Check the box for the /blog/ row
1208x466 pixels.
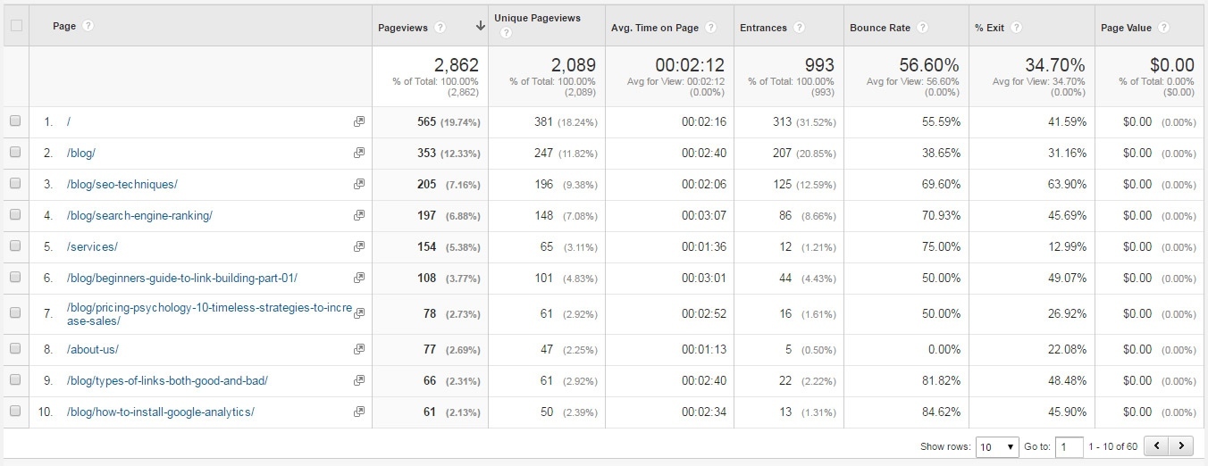pyautogui.click(x=15, y=153)
